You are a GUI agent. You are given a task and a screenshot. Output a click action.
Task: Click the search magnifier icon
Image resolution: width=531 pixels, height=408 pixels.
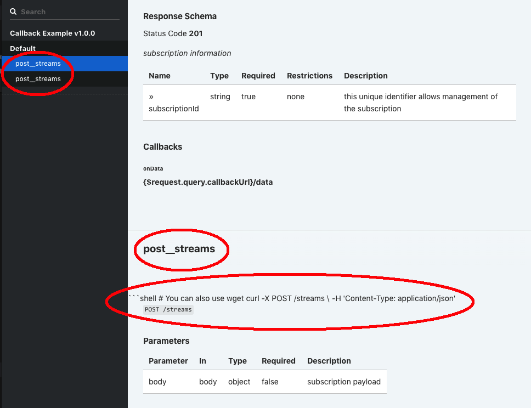(13, 12)
